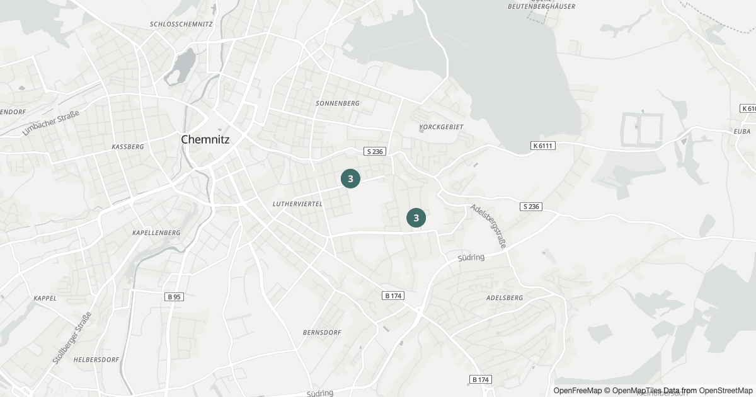Viewport: 756px width, 397px height.
Task: Select the LUTHERVIERTEL district label
Action: (x=297, y=204)
